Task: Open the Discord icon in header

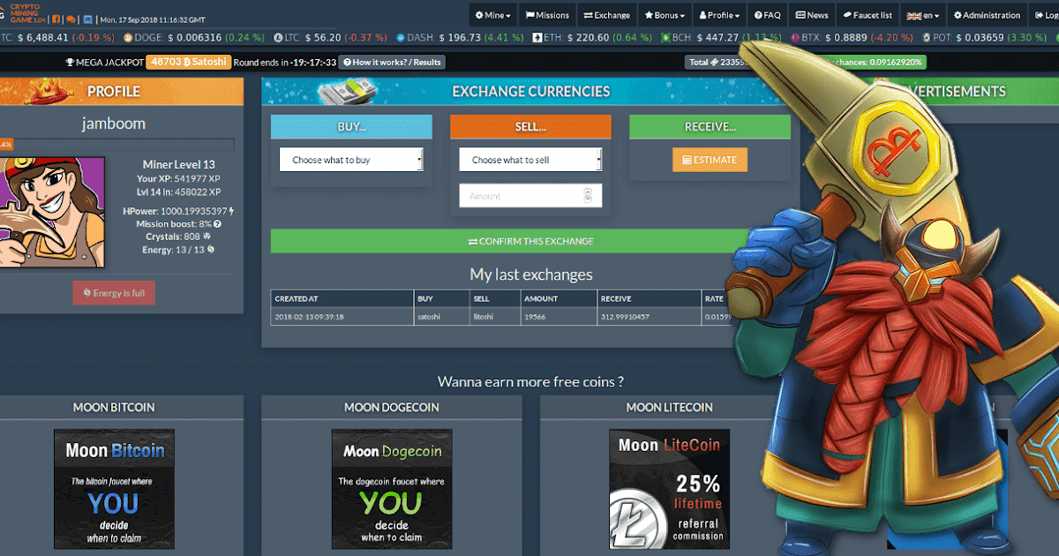Action: [88, 19]
